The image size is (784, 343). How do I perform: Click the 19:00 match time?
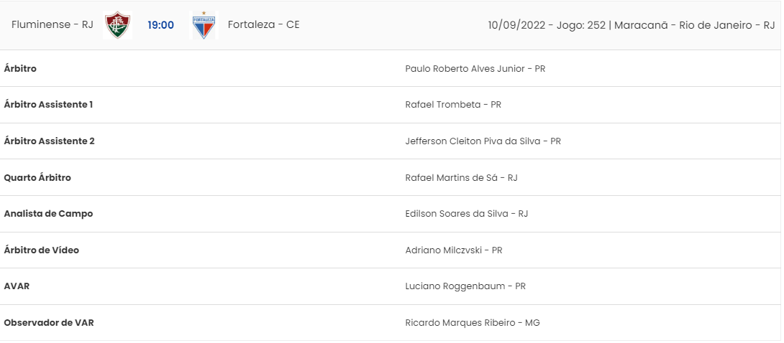pyautogui.click(x=160, y=25)
